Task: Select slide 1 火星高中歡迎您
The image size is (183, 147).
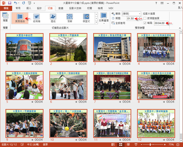Action: 25,47
